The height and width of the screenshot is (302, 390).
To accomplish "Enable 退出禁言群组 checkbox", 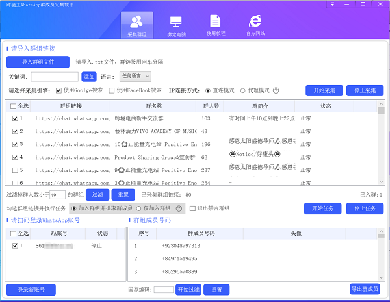I will [x=192, y=208].
